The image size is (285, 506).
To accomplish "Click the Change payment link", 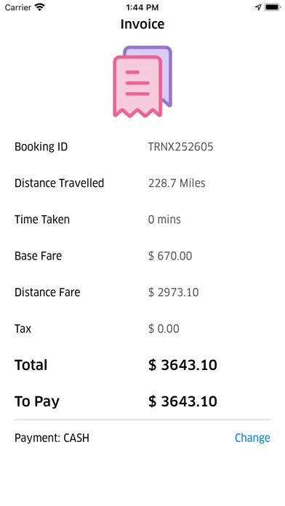I will coord(252,438).
